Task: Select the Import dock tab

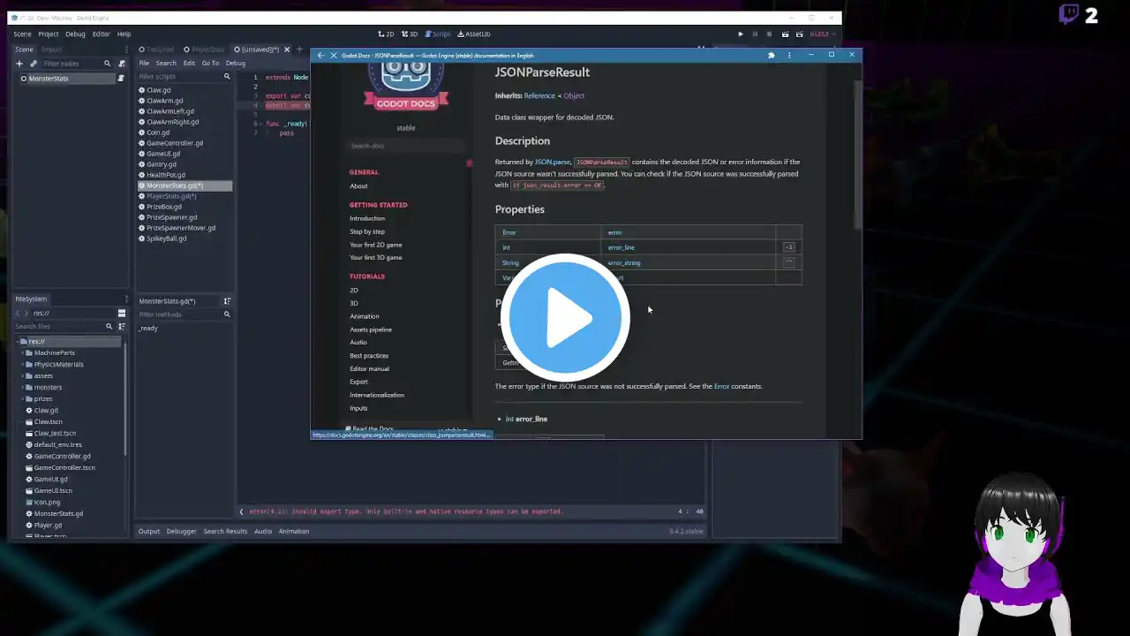Action: (51, 49)
